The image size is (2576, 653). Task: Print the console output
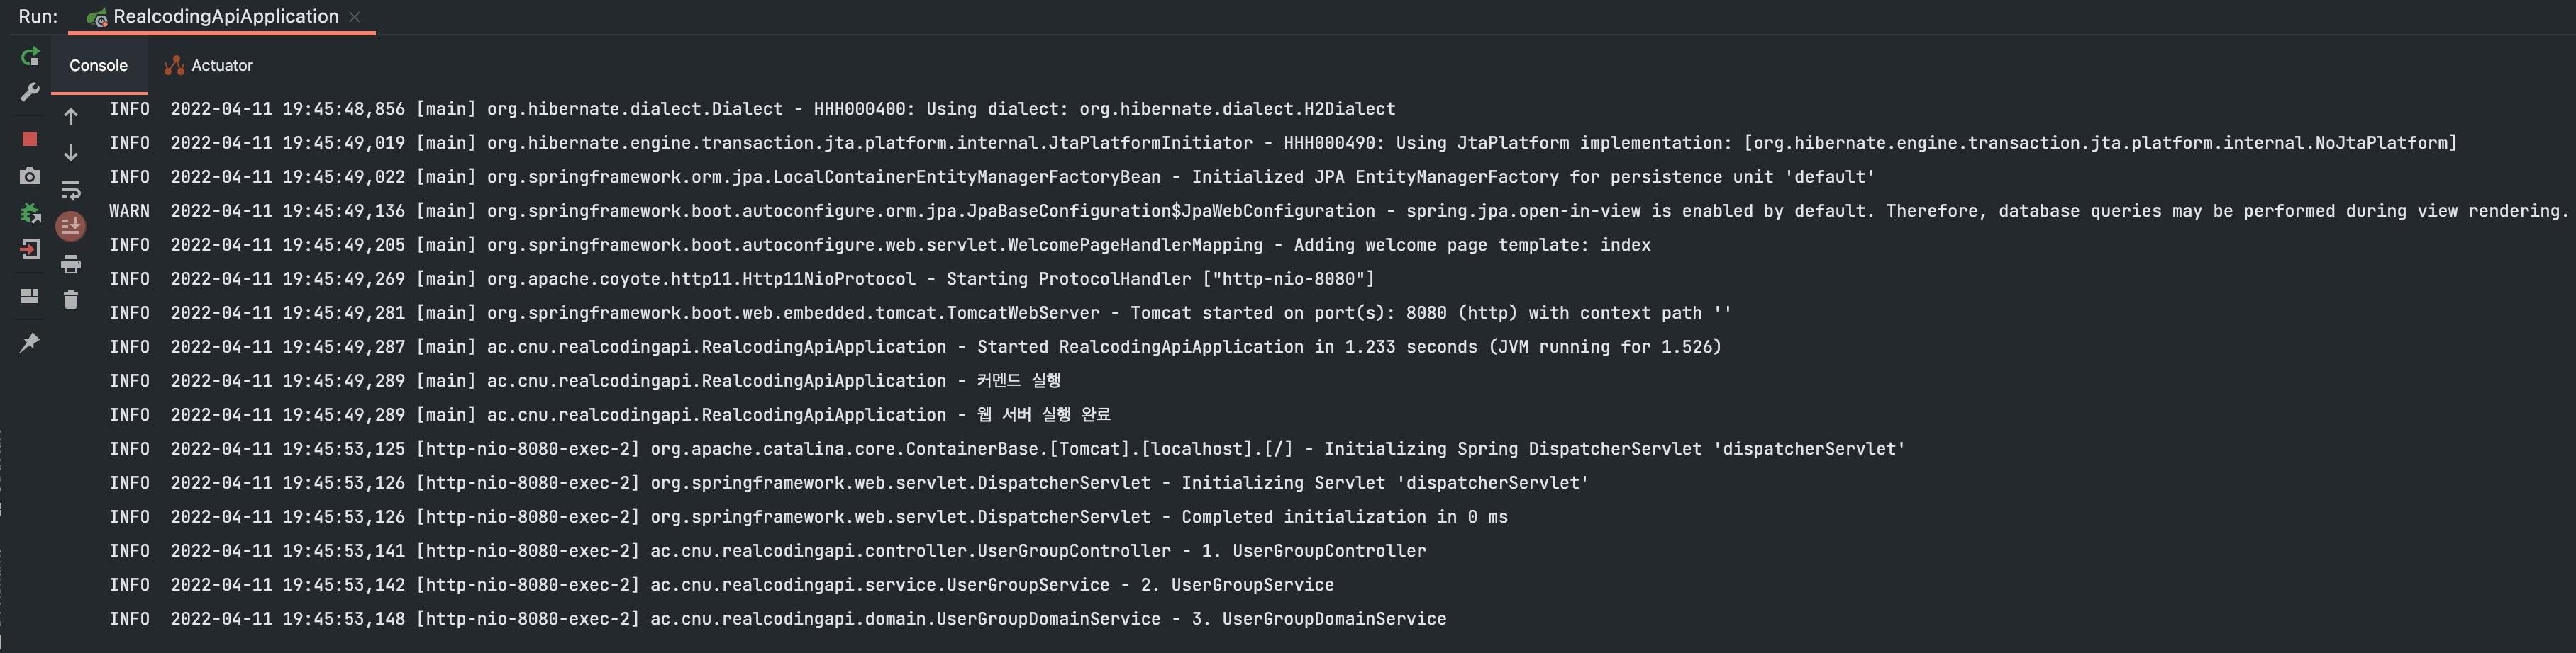(70, 263)
